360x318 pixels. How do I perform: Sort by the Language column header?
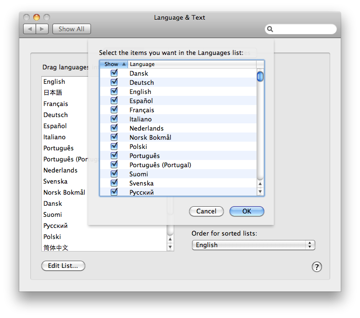[192, 64]
